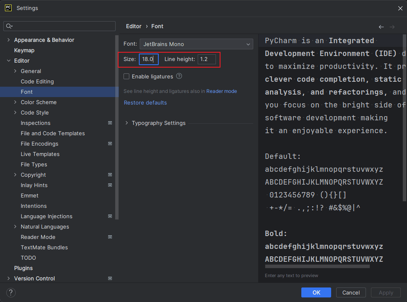Click the search magnifier icon
The width and height of the screenshot is (407, 302).
click(9, 26)
